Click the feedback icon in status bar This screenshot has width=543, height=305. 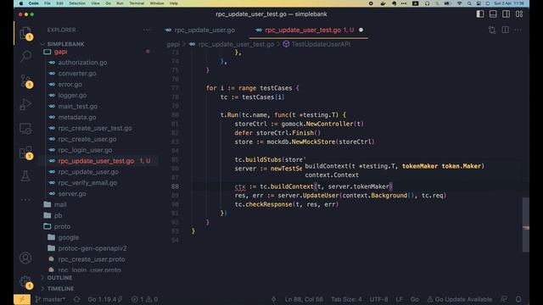tap(504, 299)
